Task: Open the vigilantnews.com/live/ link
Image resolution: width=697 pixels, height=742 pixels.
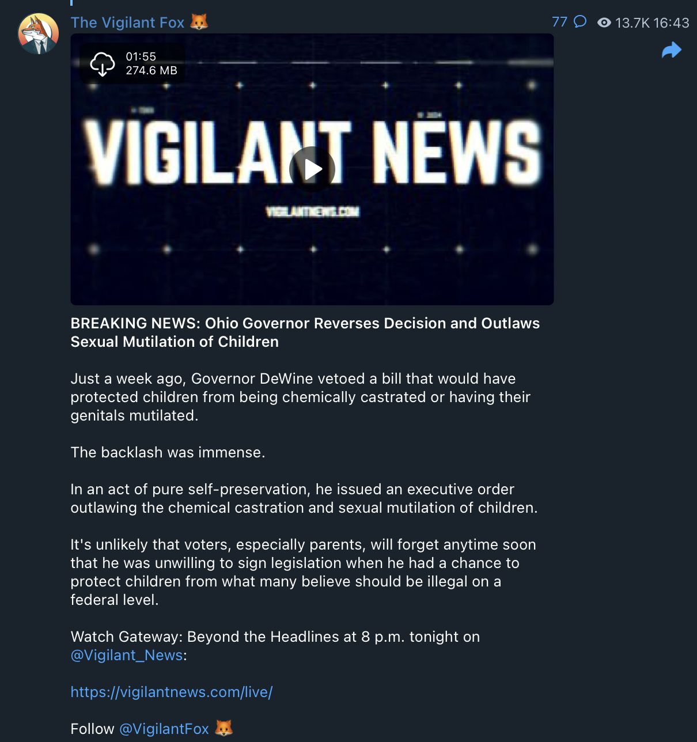Action: [x=172, y=692]
